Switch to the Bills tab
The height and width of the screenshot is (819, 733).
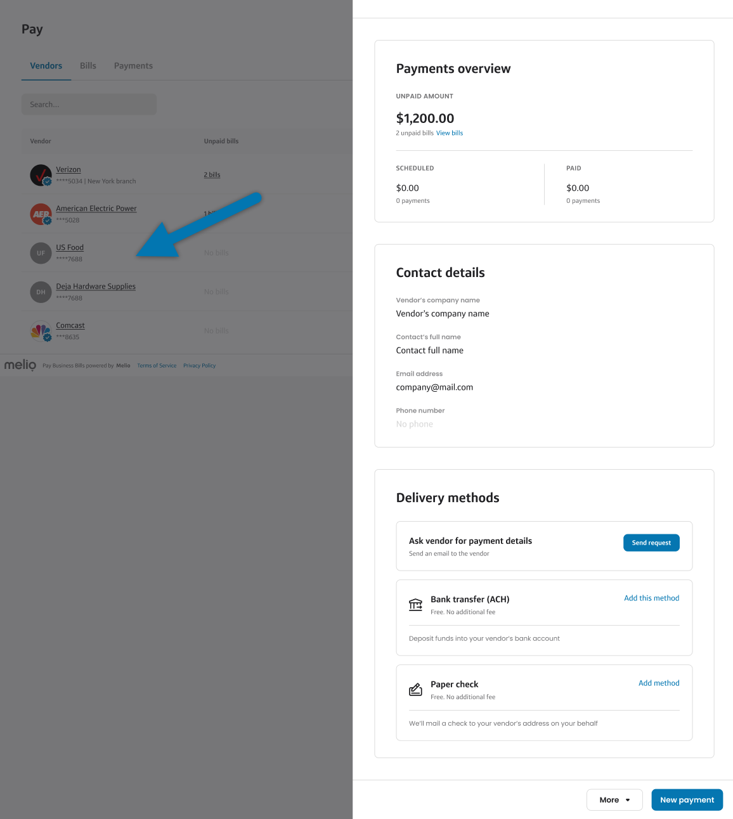click(x=88, y=66)
